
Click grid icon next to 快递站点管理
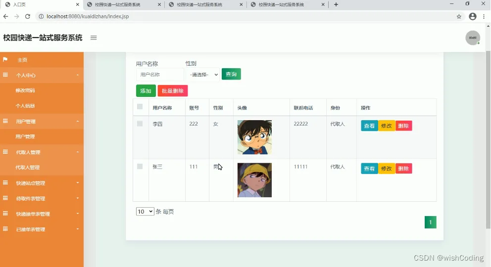[5, 182]
